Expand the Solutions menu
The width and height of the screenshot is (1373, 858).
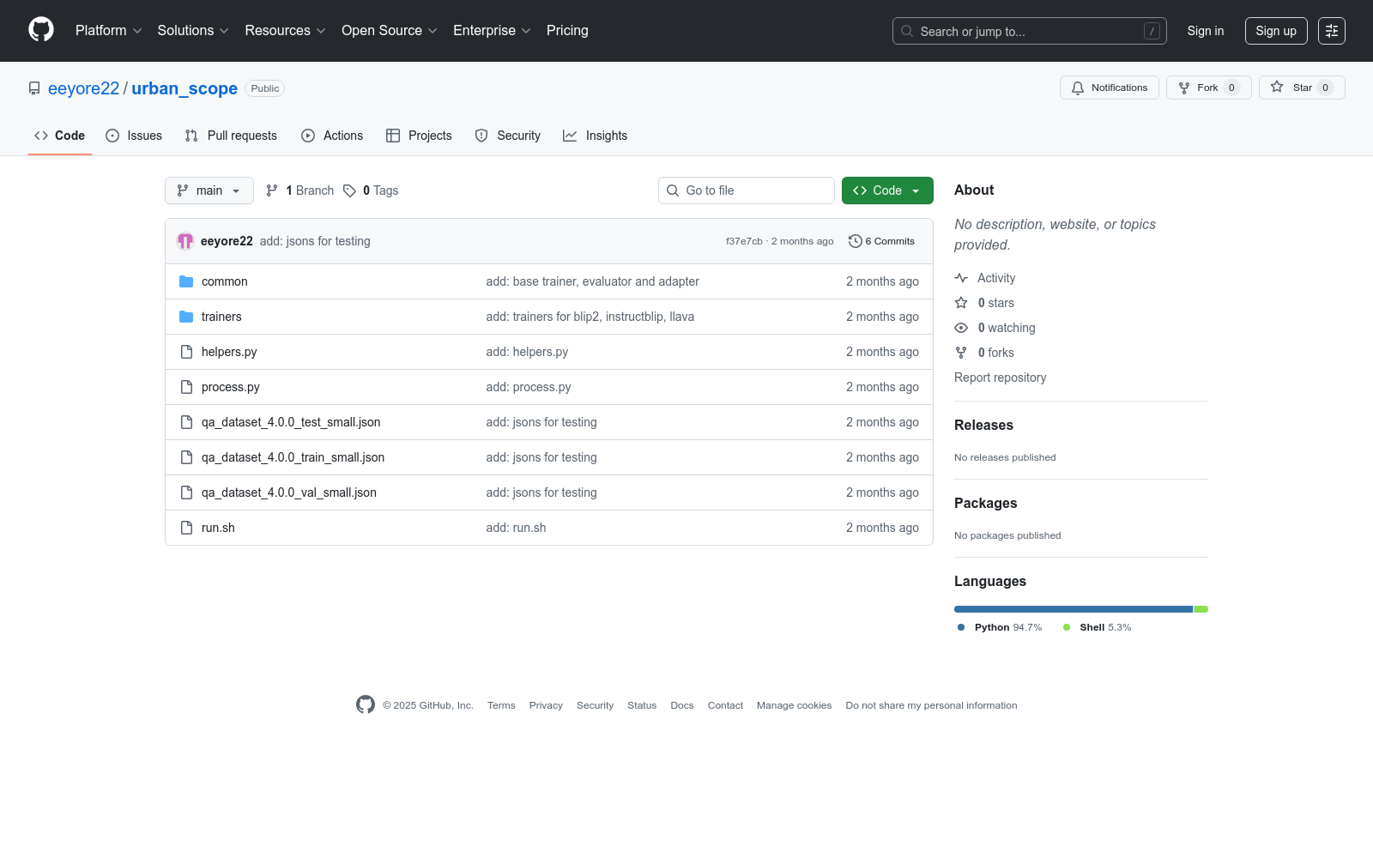(x=193, y=31)
